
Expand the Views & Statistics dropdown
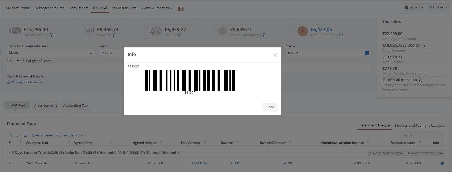coord(157,8)
